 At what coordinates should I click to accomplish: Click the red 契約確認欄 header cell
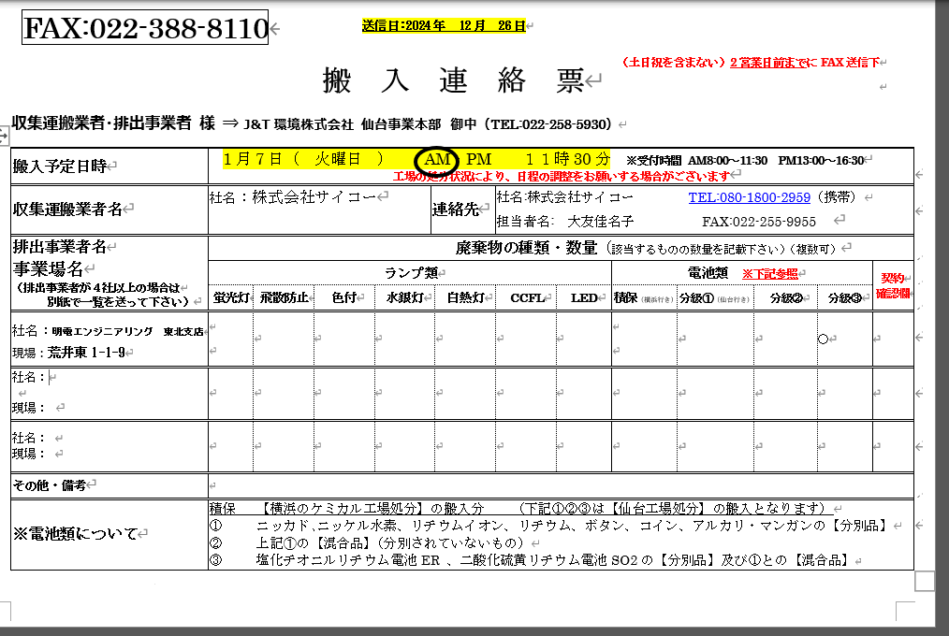(893, 285)
